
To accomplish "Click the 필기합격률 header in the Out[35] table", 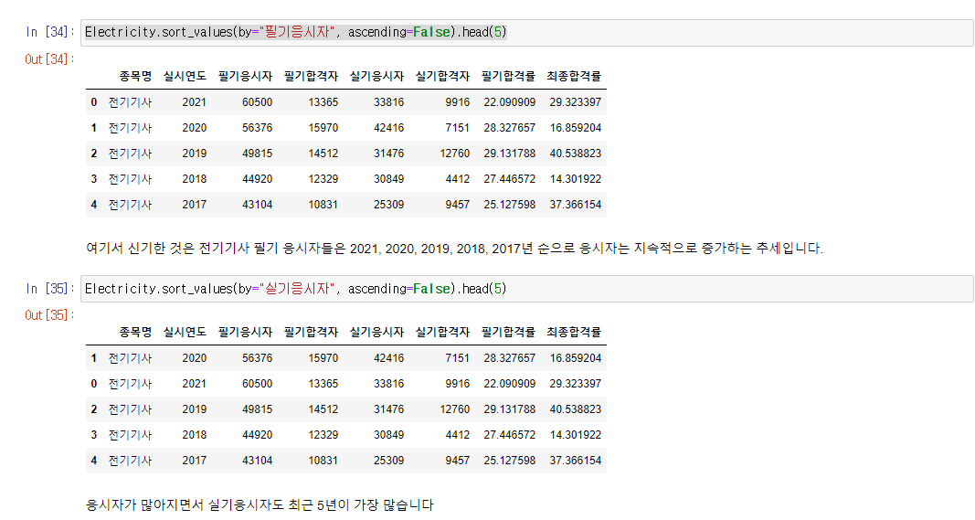I will pos(508,332).
